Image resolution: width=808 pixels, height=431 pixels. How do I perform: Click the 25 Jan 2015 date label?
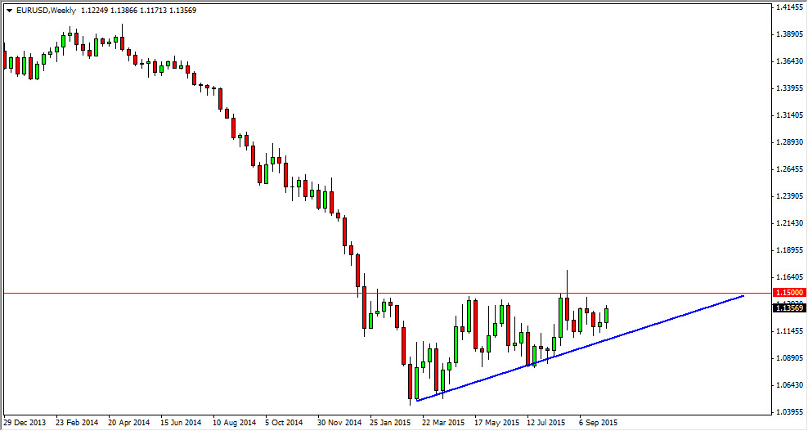[391, 423]
